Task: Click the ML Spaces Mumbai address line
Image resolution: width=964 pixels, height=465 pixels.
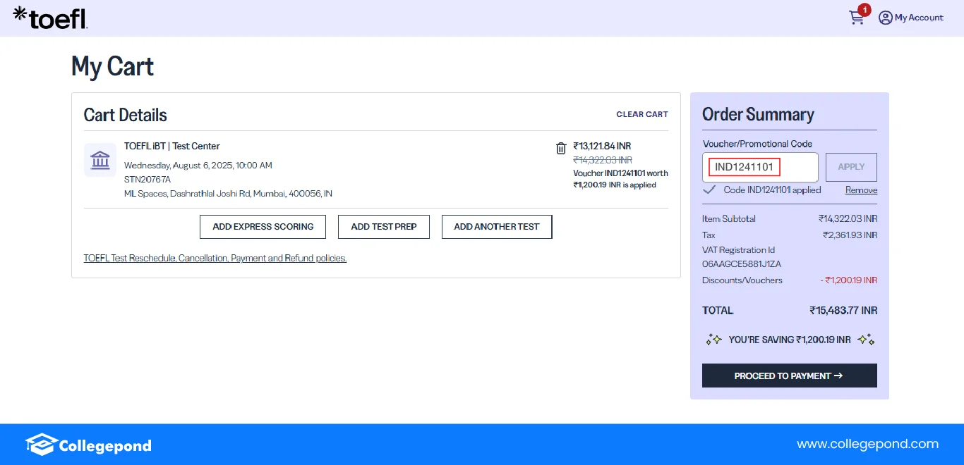Action: tap(228, 193)
